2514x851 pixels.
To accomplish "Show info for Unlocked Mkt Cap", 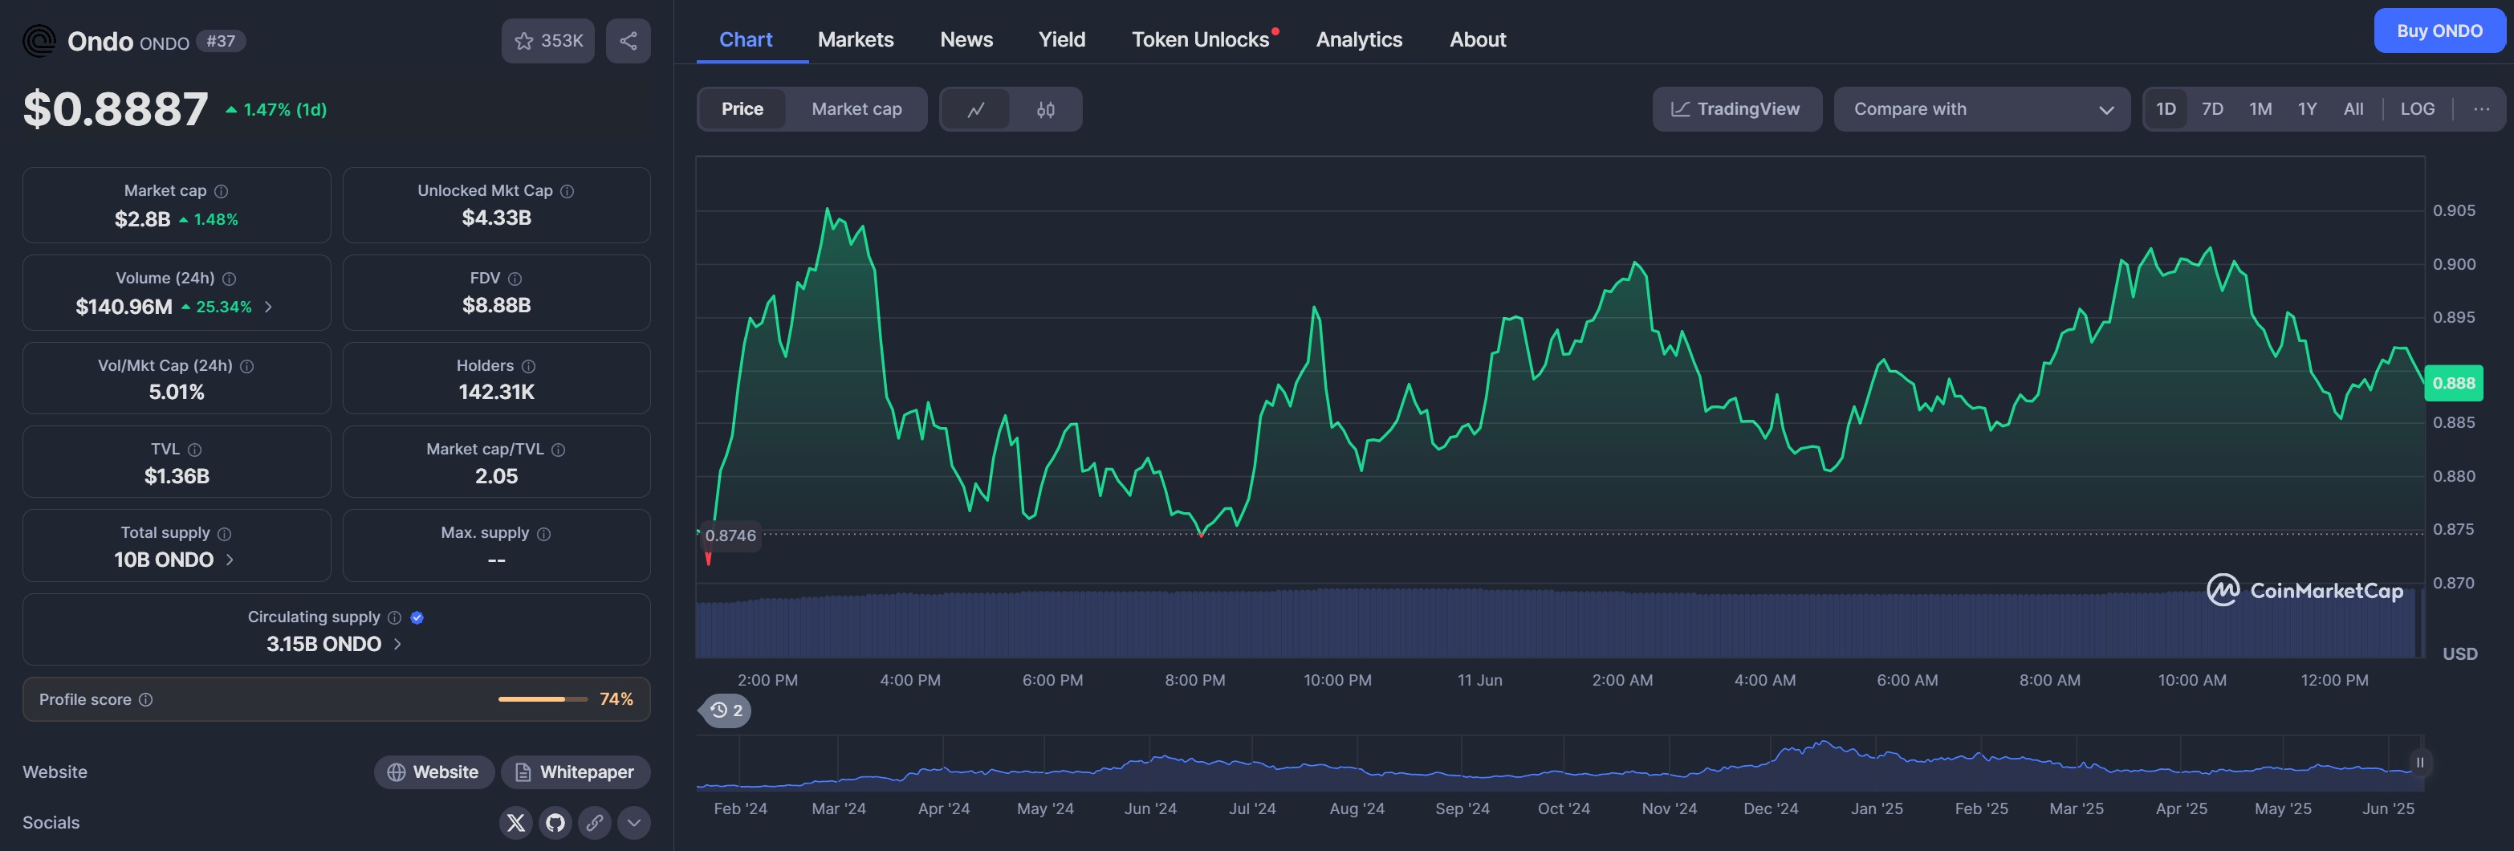I will [x=567, y=191].
